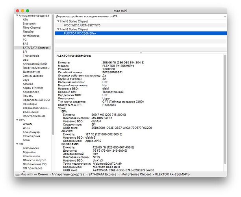Click Аппаратные средства in path bar

[x=68, y=174]
